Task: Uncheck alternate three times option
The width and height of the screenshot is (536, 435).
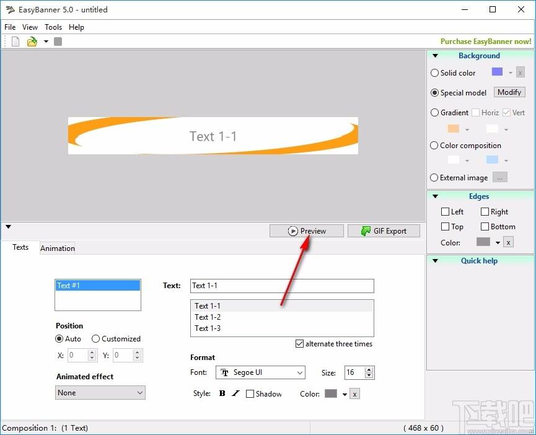Action: (x=299, y=344)
